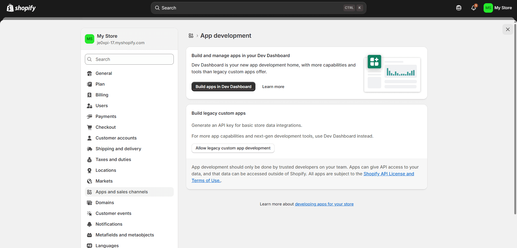Click the Learn more link
517x248 pixels.
[273, 87]
